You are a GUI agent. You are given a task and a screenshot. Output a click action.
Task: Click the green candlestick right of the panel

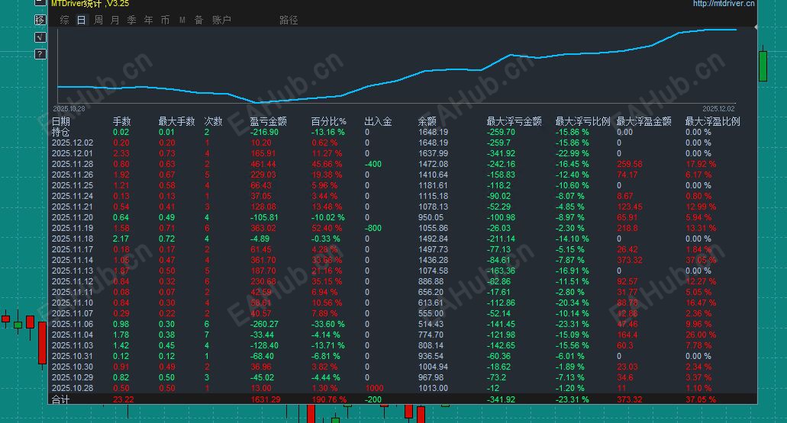[763, 65]
